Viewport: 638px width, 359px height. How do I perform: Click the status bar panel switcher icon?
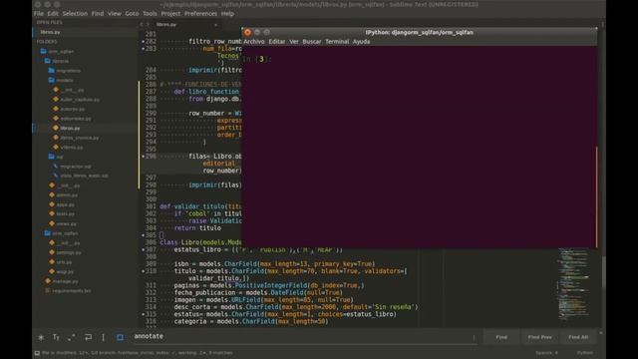37,353
